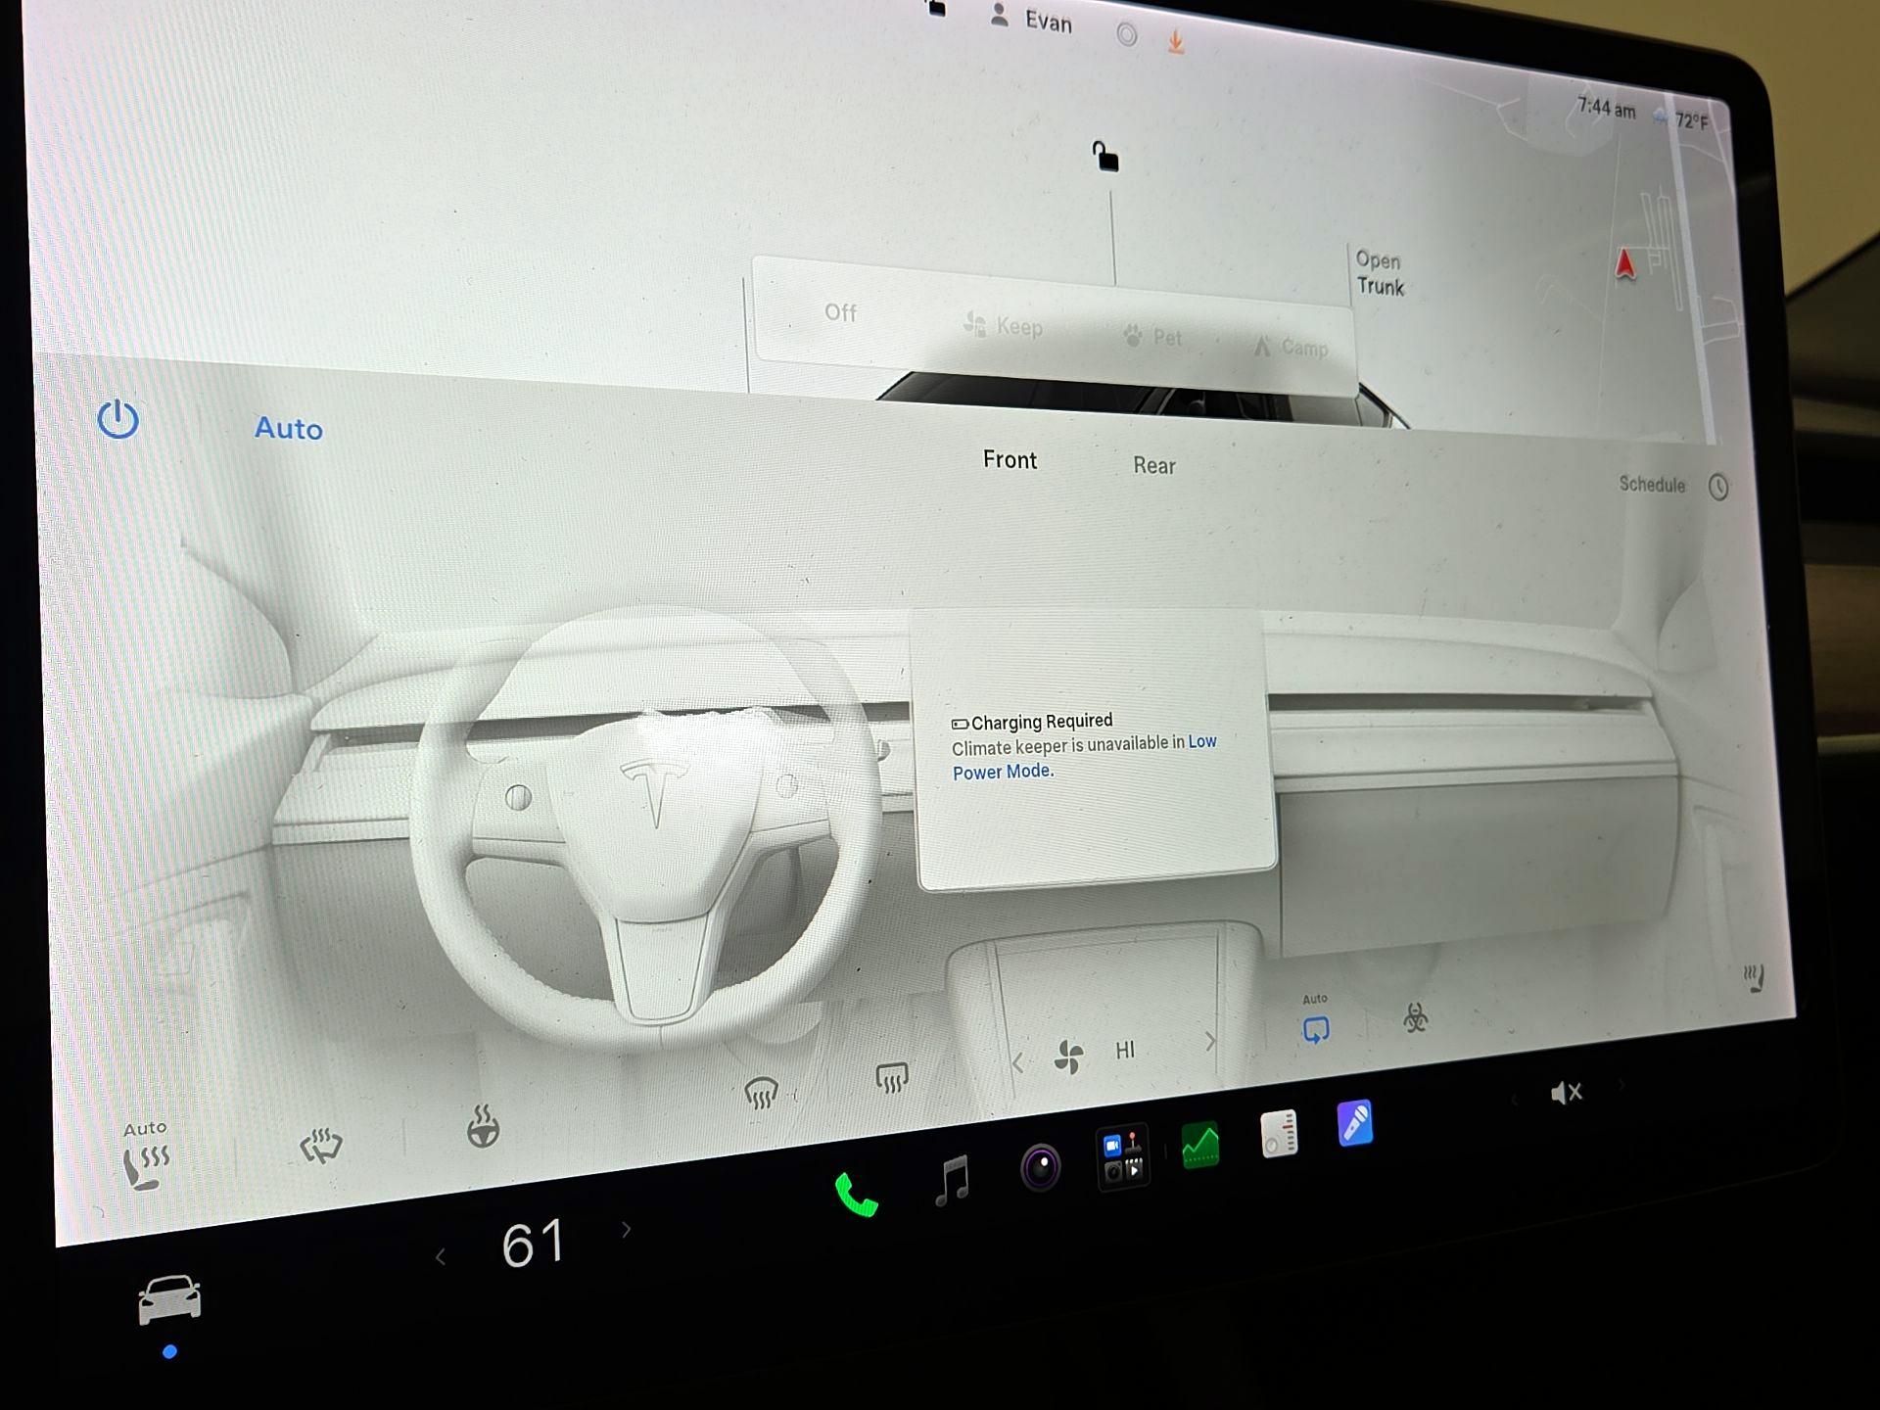Tap the software download arrow icon
This screenshot has height=1410, width=1880.
[1176, 41]
